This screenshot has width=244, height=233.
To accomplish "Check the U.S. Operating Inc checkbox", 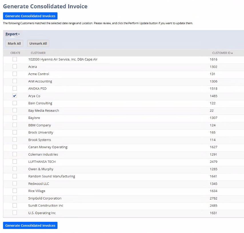I will 15,213.
